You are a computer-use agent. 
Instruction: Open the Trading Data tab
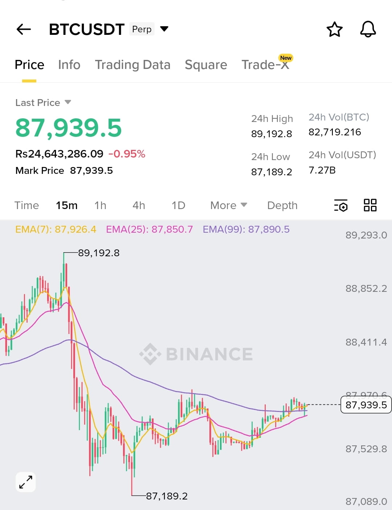132,65
